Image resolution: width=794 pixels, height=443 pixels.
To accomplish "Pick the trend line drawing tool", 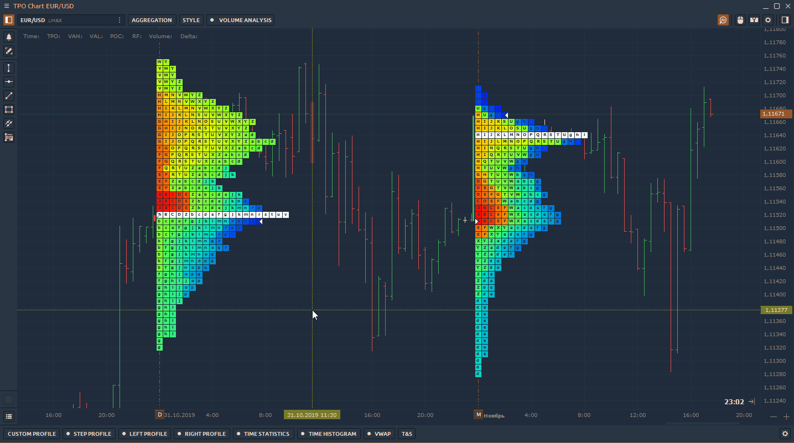I will (9, 96).
